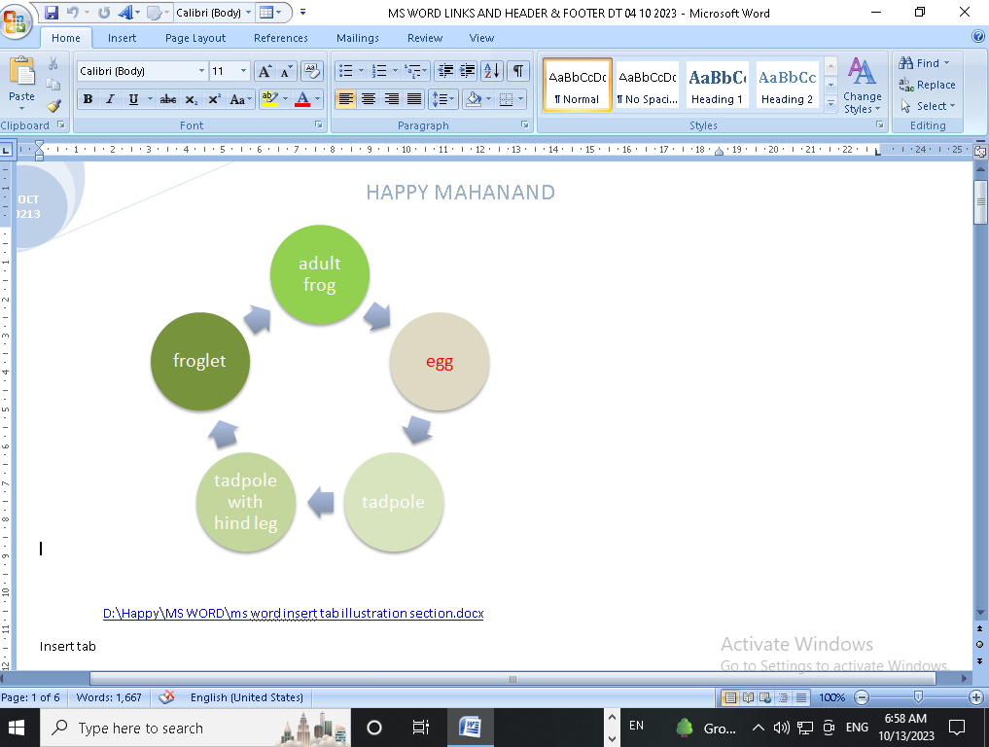The image size is (989, 747).
Task: Click the zoom slider handle
Action: [x=918, y=697]
